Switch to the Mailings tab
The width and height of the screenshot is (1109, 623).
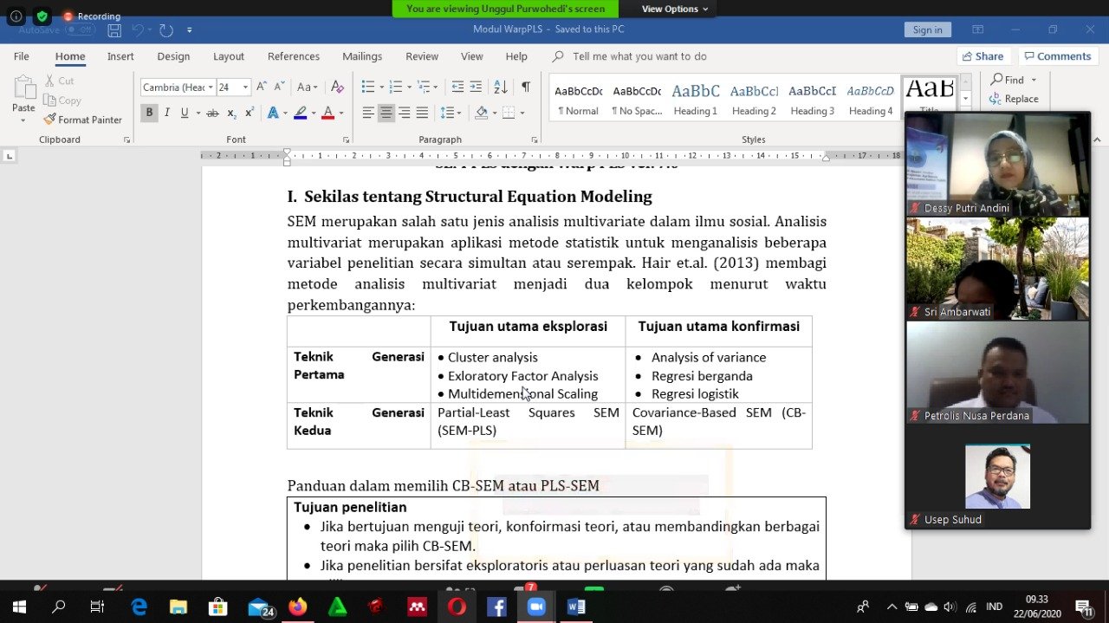pyautogui.click(x=362, y=56)
